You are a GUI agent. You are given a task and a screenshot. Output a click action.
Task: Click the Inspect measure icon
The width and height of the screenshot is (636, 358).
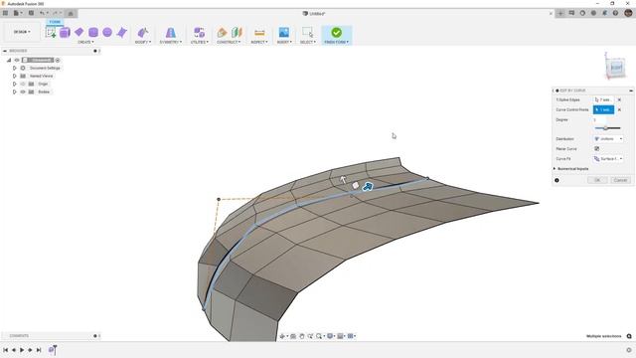[x=259, y=33]
